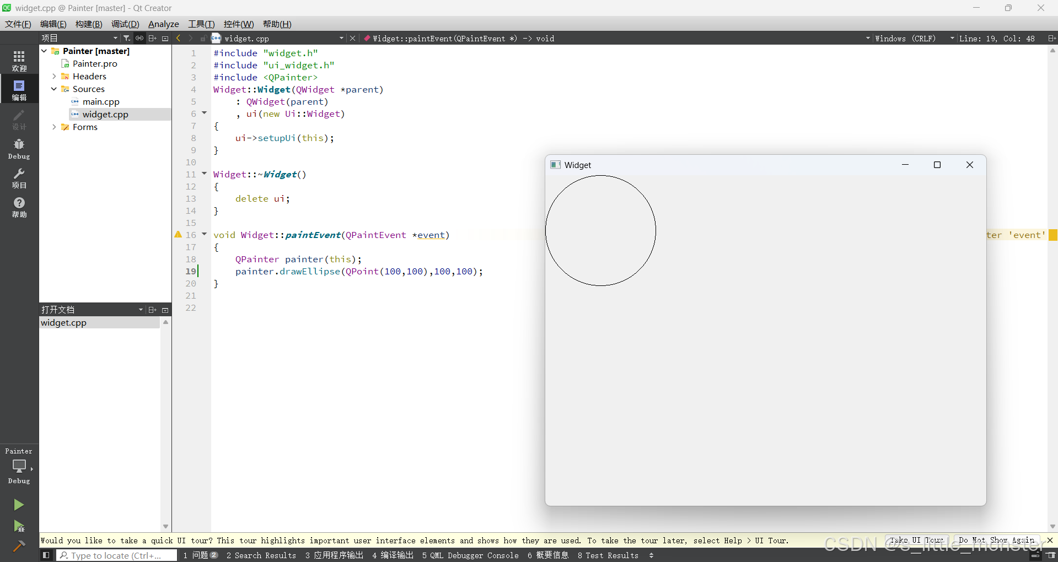Expand the Headers folder
The image size is (1058, 562).
[x=54, y=76]
